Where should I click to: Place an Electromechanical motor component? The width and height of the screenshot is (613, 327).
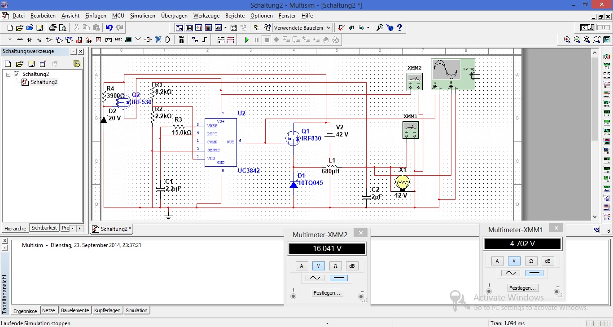pos(148,40)
